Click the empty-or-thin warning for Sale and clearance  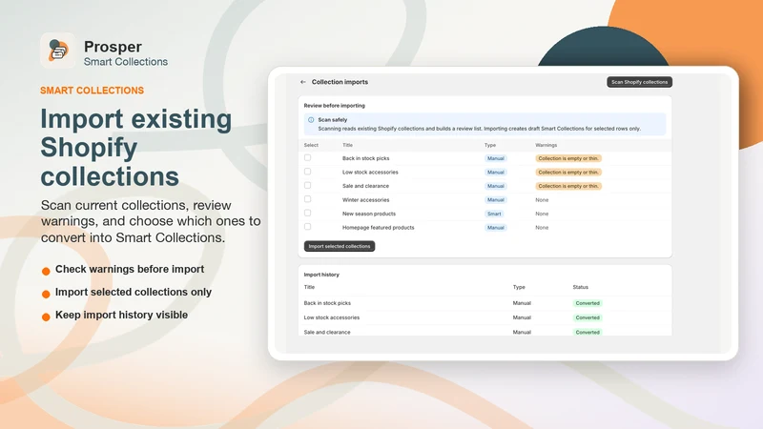tap(568, 186)
